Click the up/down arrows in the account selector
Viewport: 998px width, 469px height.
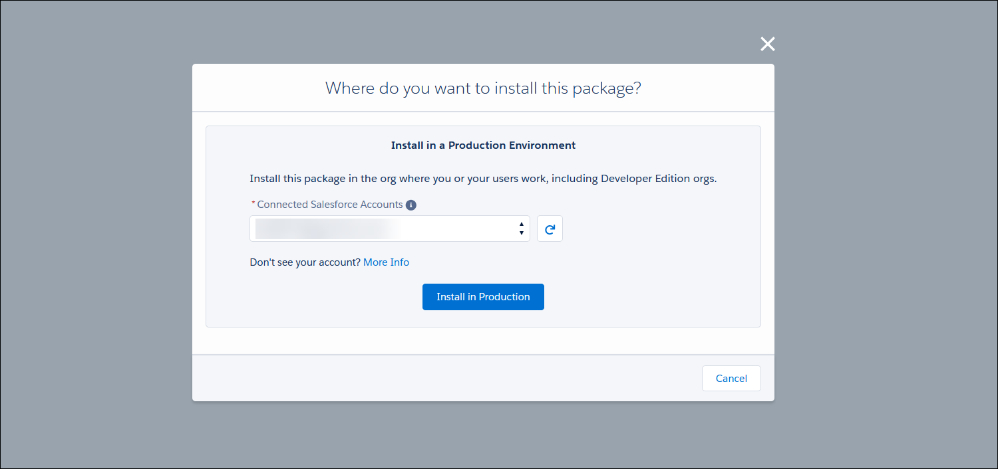click(x=521, y=229)
